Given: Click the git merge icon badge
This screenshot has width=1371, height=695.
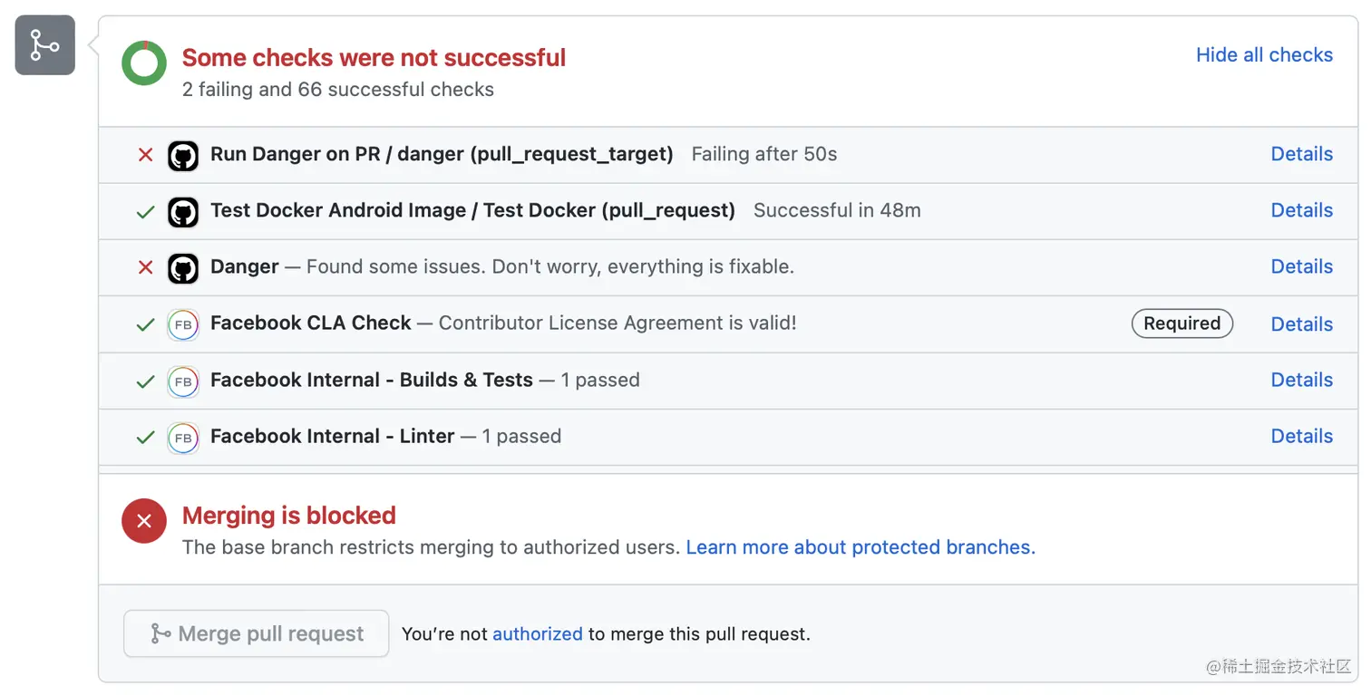Looking at the screenshot, I should coord(44,44).
